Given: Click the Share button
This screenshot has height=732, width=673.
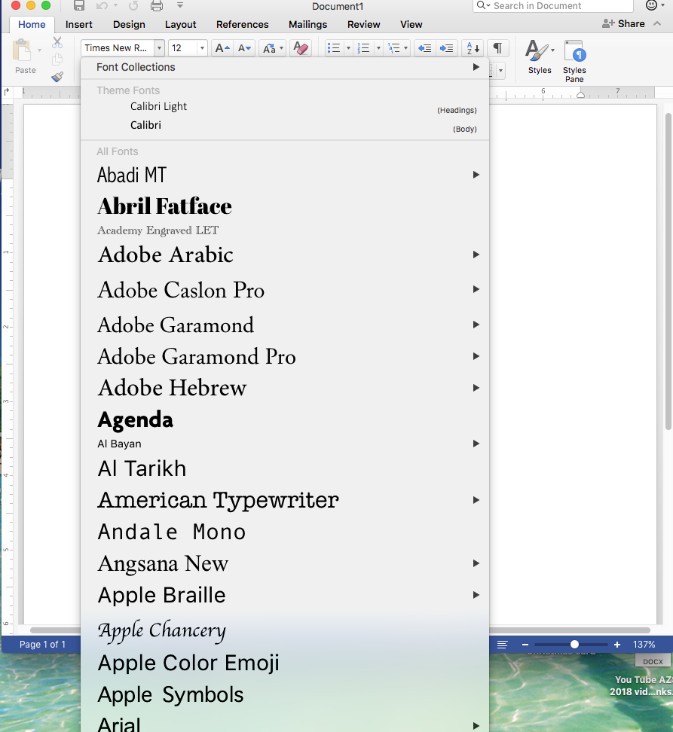Looking at the screenshot, I should tap(623, 24).
